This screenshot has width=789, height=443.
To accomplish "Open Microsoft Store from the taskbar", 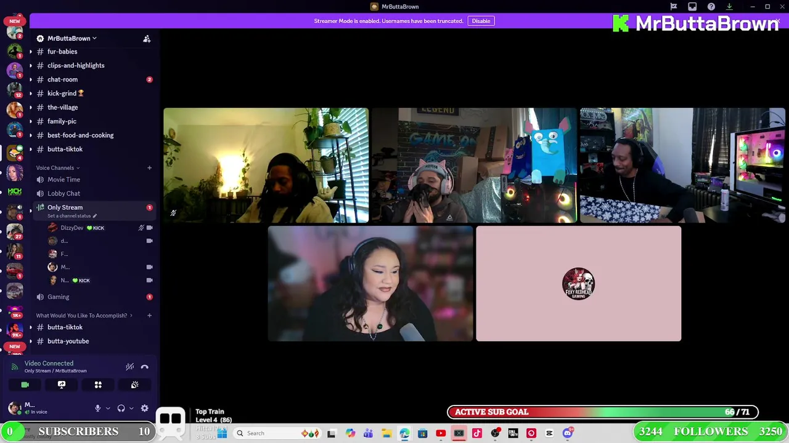I will click(x=422, y=433).
